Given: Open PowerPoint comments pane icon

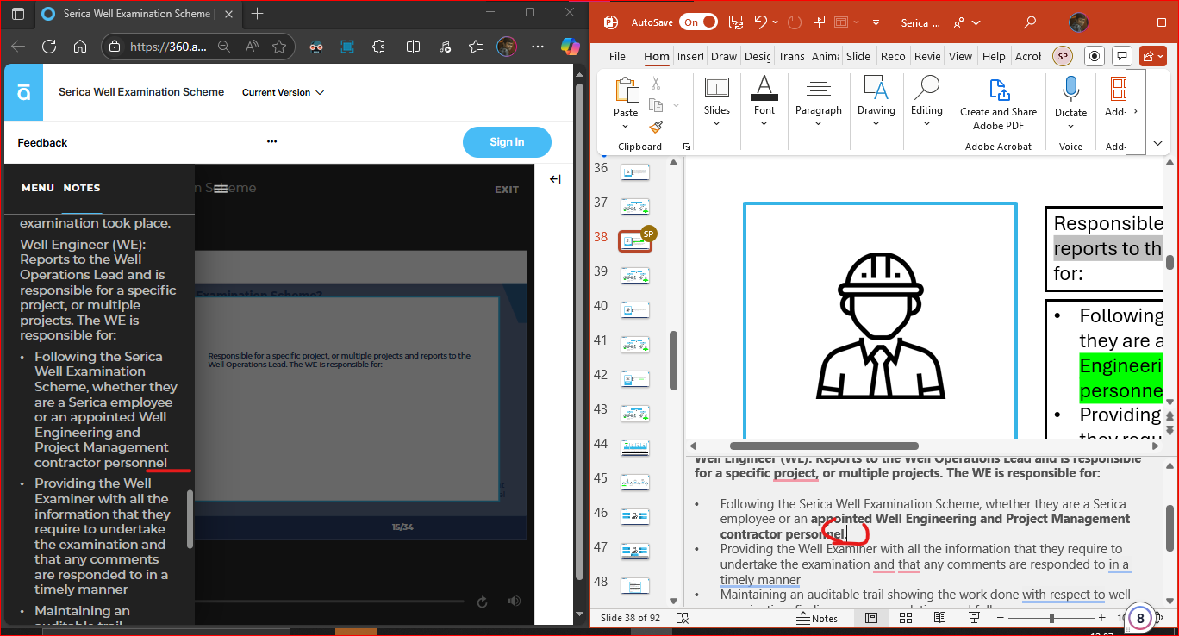Looking at the screenshot, I should tap(1121, 56).
